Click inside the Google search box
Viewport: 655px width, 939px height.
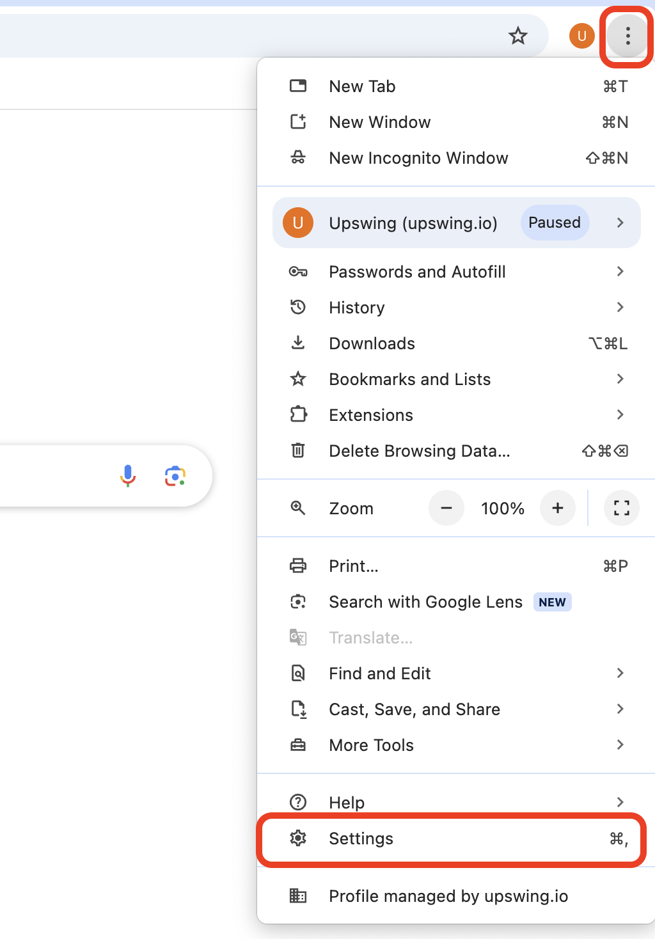click(x=106, y=476)
